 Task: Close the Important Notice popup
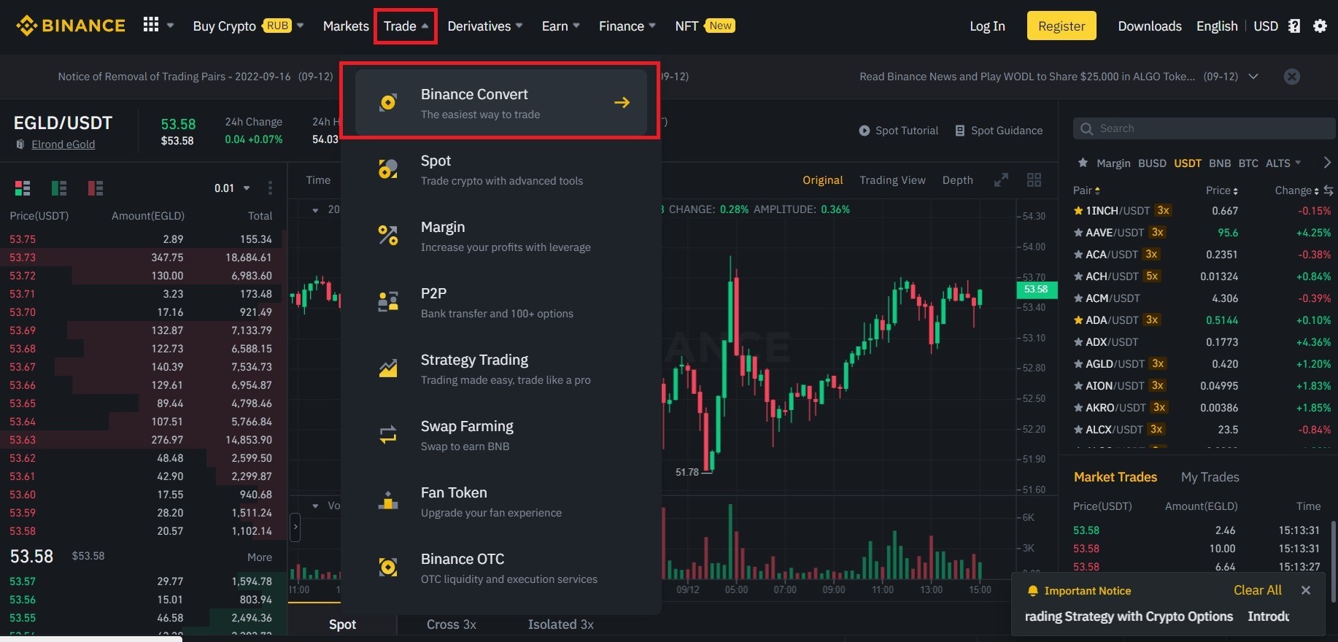1306,590
